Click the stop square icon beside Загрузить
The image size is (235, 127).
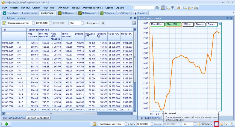point(103,23)
